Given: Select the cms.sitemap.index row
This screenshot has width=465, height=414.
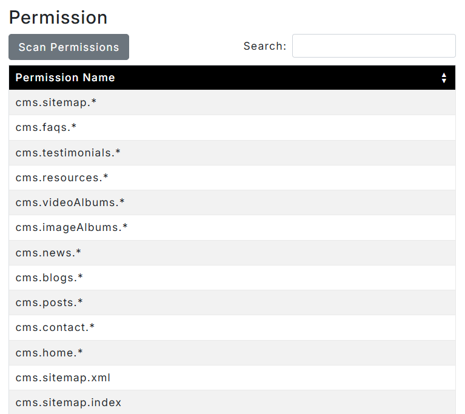Looking at the screenshot, I should point(232,402).
